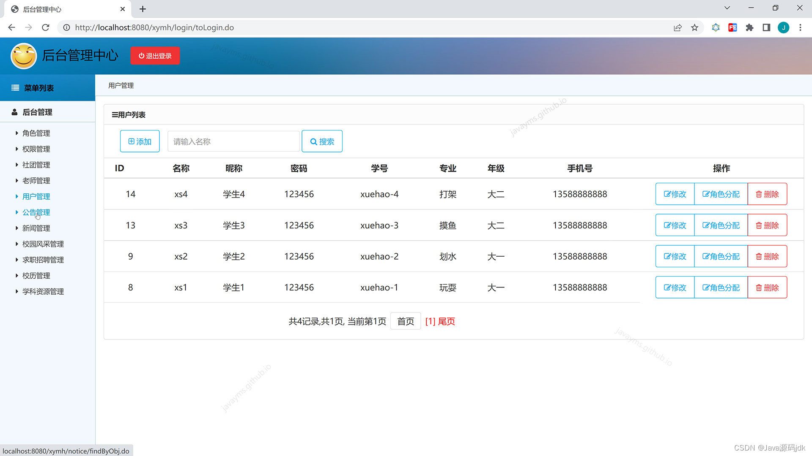Click 修改 for user xs4
Screen dimensions: 812x456
(675, 194)
